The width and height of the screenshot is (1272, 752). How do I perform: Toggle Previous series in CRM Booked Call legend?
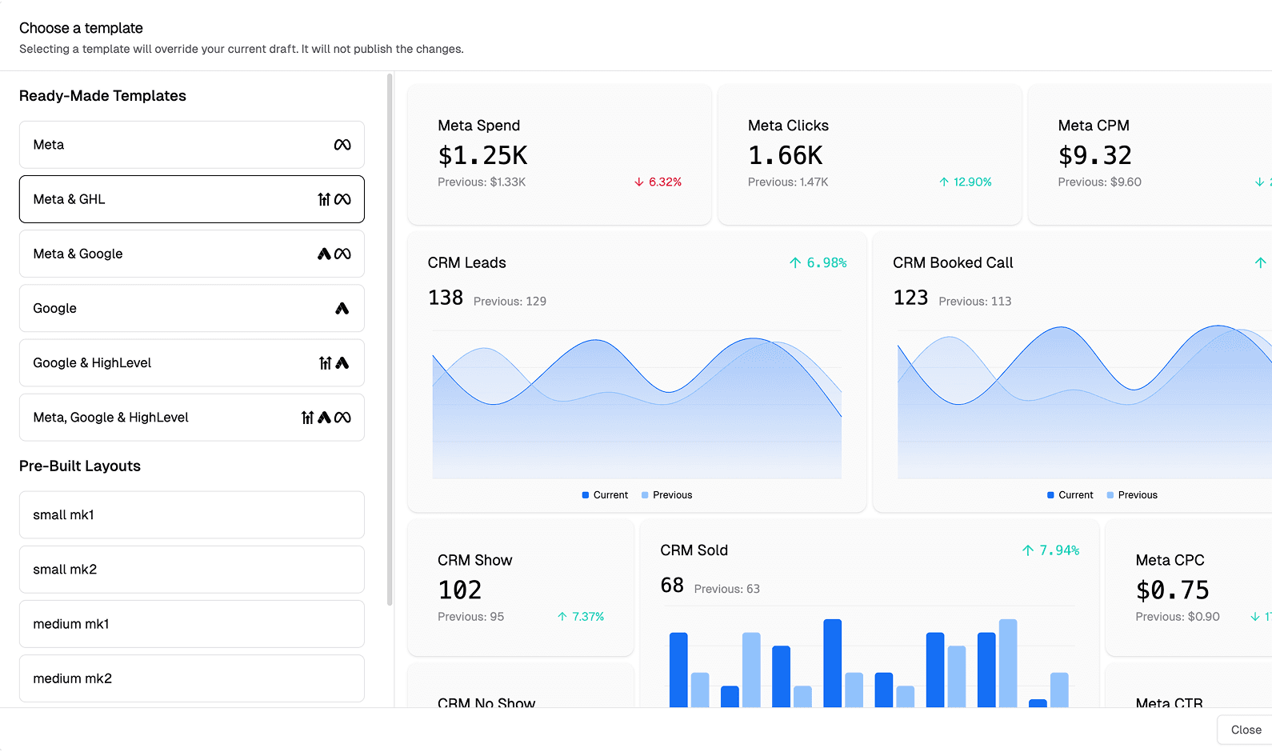click(1132, 495)
